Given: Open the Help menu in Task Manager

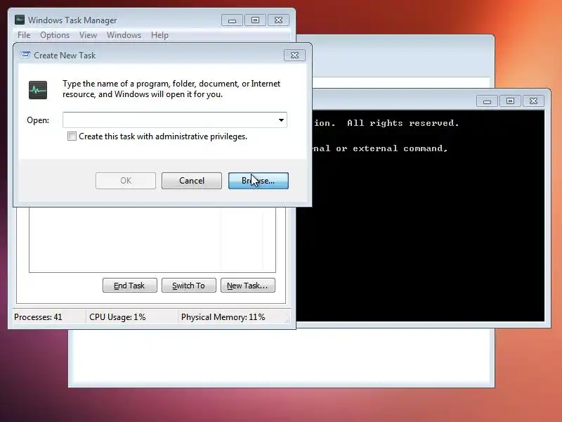Looking at the screenshot, I should pyautogui.click(x=159, y=35).
